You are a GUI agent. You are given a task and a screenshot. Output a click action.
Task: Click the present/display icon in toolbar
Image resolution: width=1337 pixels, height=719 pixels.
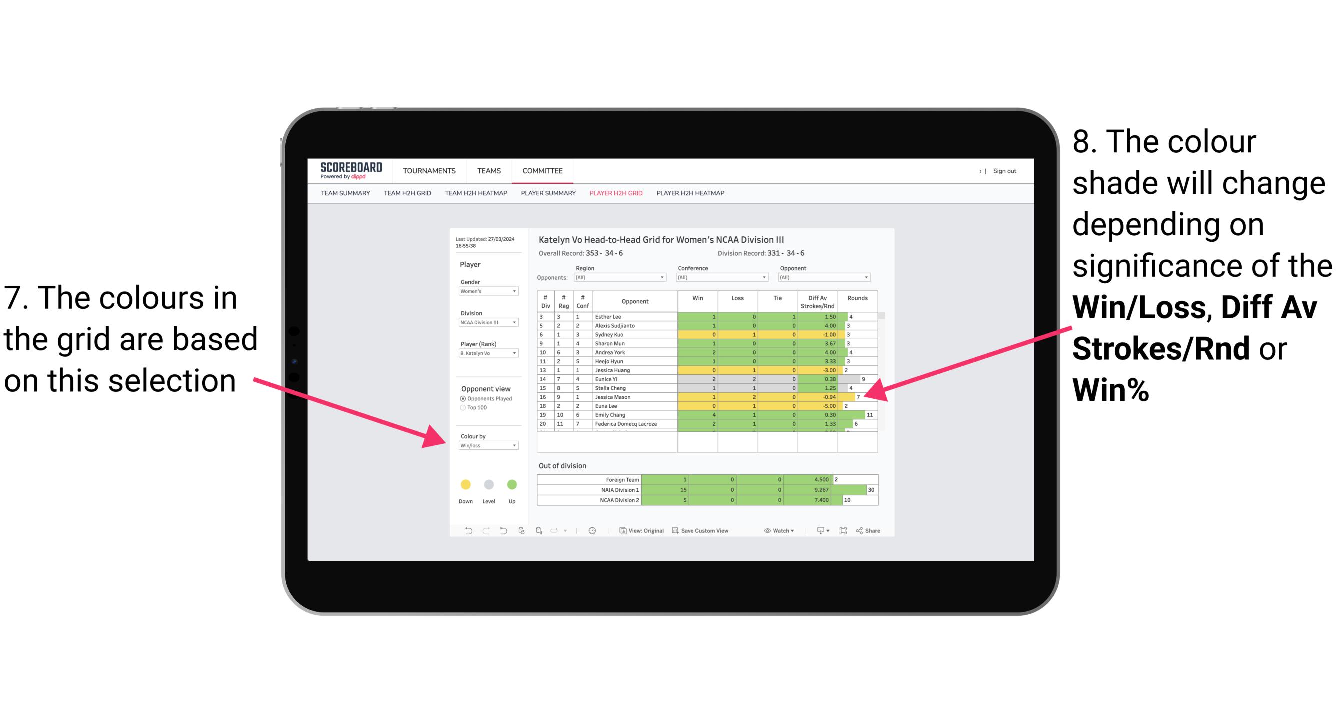coord(818,532)
